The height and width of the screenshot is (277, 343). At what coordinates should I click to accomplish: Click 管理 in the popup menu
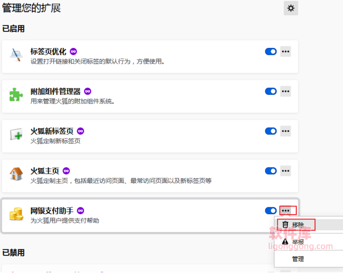[x=298, y=259]
